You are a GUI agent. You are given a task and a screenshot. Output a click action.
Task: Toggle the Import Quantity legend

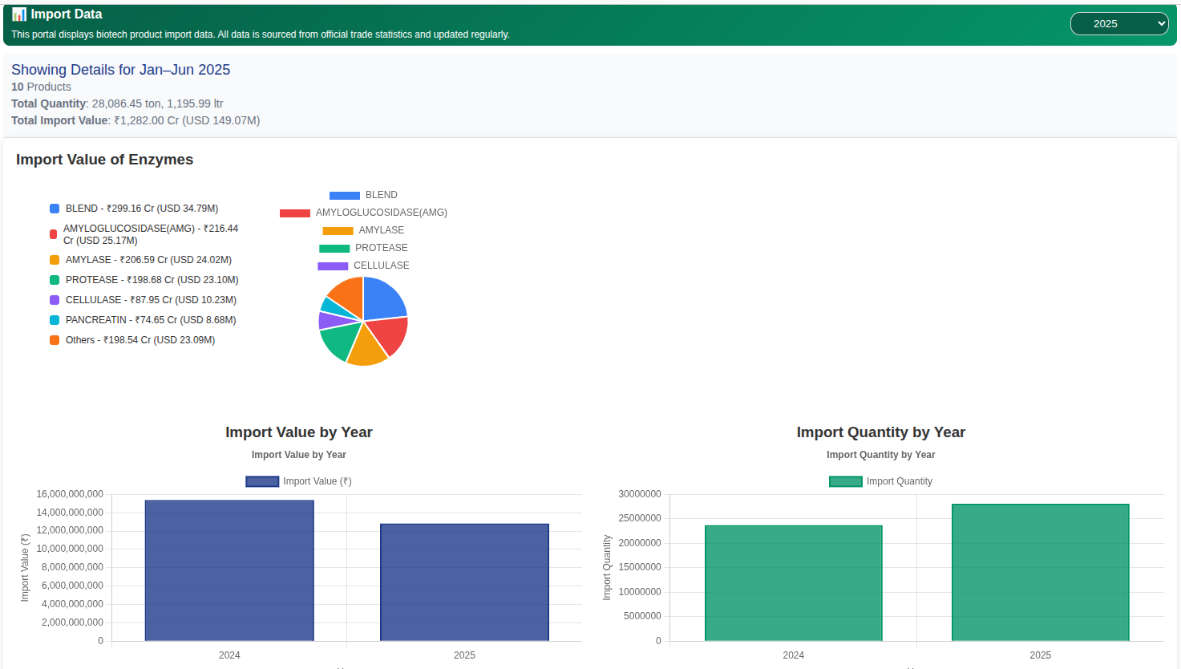coord(880,481)
